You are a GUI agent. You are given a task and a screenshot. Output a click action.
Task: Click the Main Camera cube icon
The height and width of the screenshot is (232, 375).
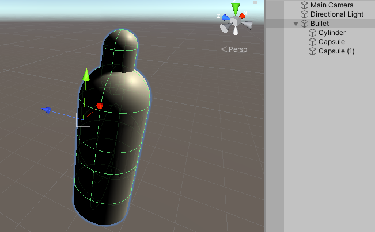pos(304,5)
